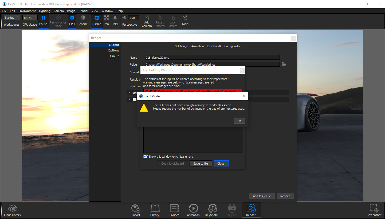This screenshot has width=385, height=219.
Task: Open the Project panel
Action: click(174, 208)
